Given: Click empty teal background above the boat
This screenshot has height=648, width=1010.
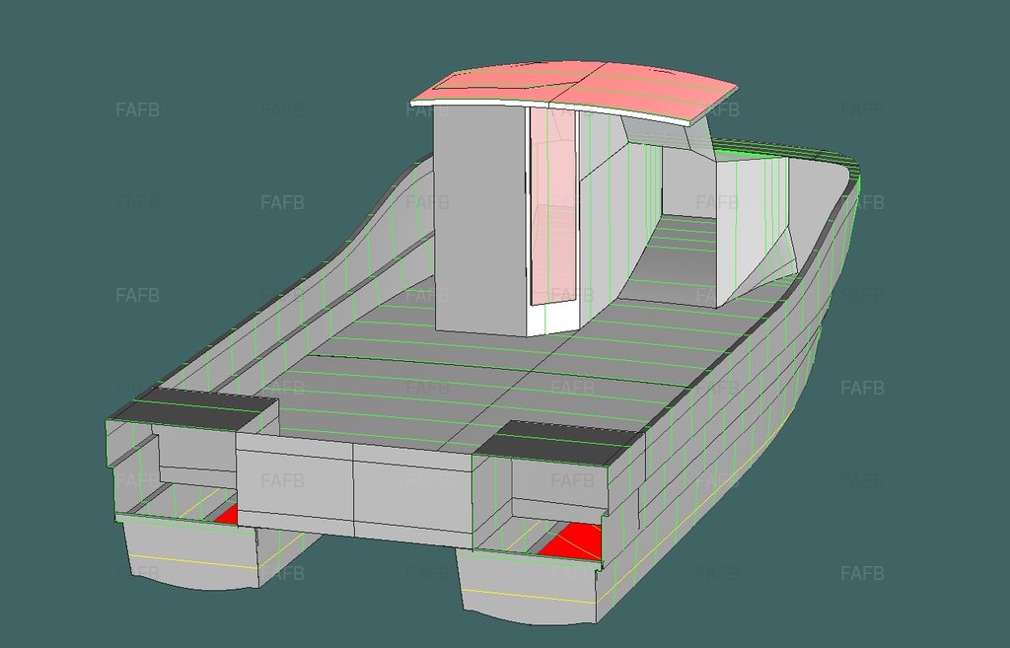Looking at the screenshot, I should (247, 49).
